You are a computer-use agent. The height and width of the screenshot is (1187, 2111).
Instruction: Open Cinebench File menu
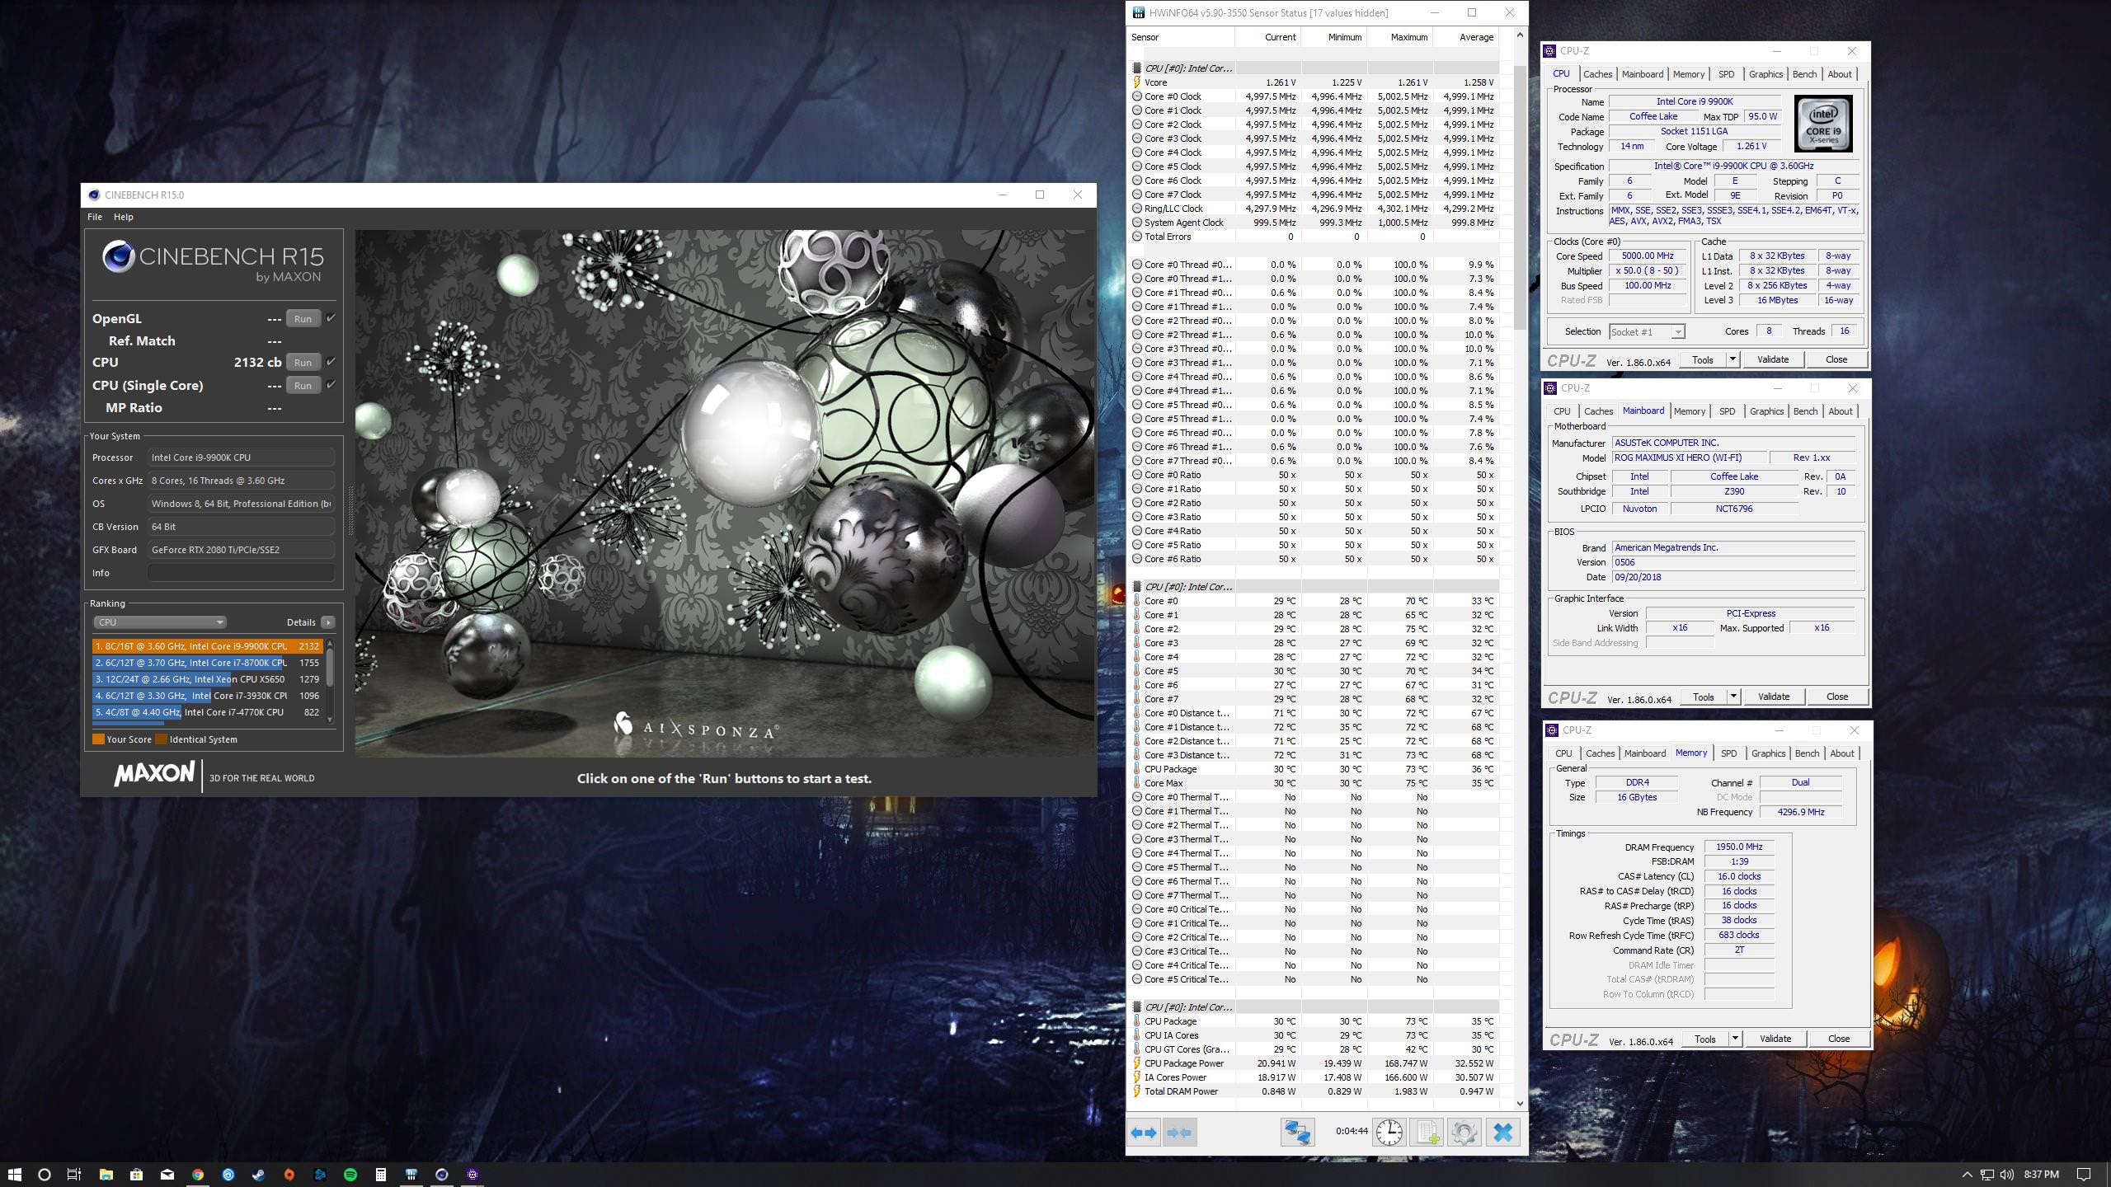point(95,217)
